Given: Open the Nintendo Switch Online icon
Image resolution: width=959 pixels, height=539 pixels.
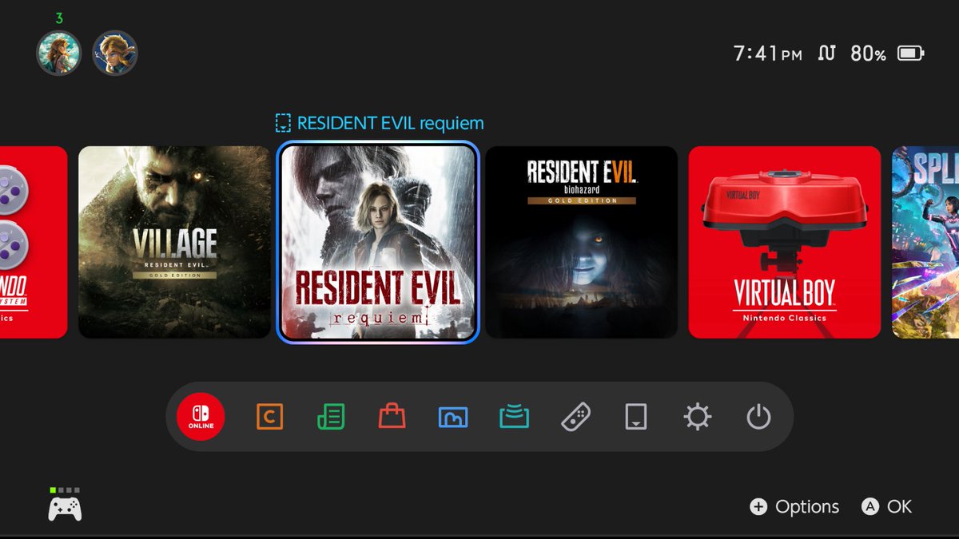Looking at the screenshot, I should click(201, 417).
